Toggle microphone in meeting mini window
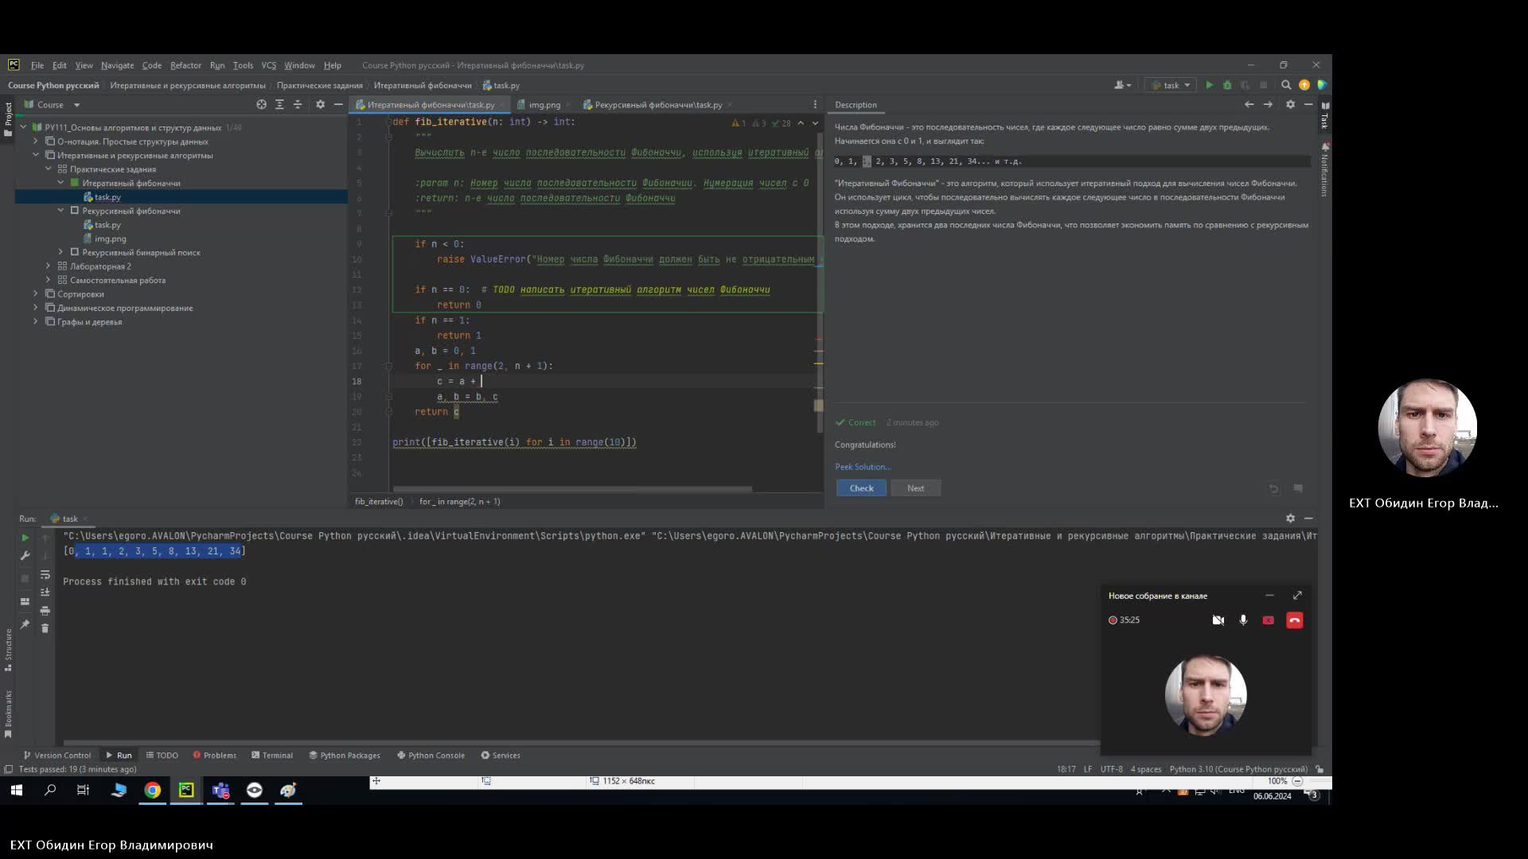Image resolution: width=1528 pixels, height=859 pixels. coord(1243,620)
